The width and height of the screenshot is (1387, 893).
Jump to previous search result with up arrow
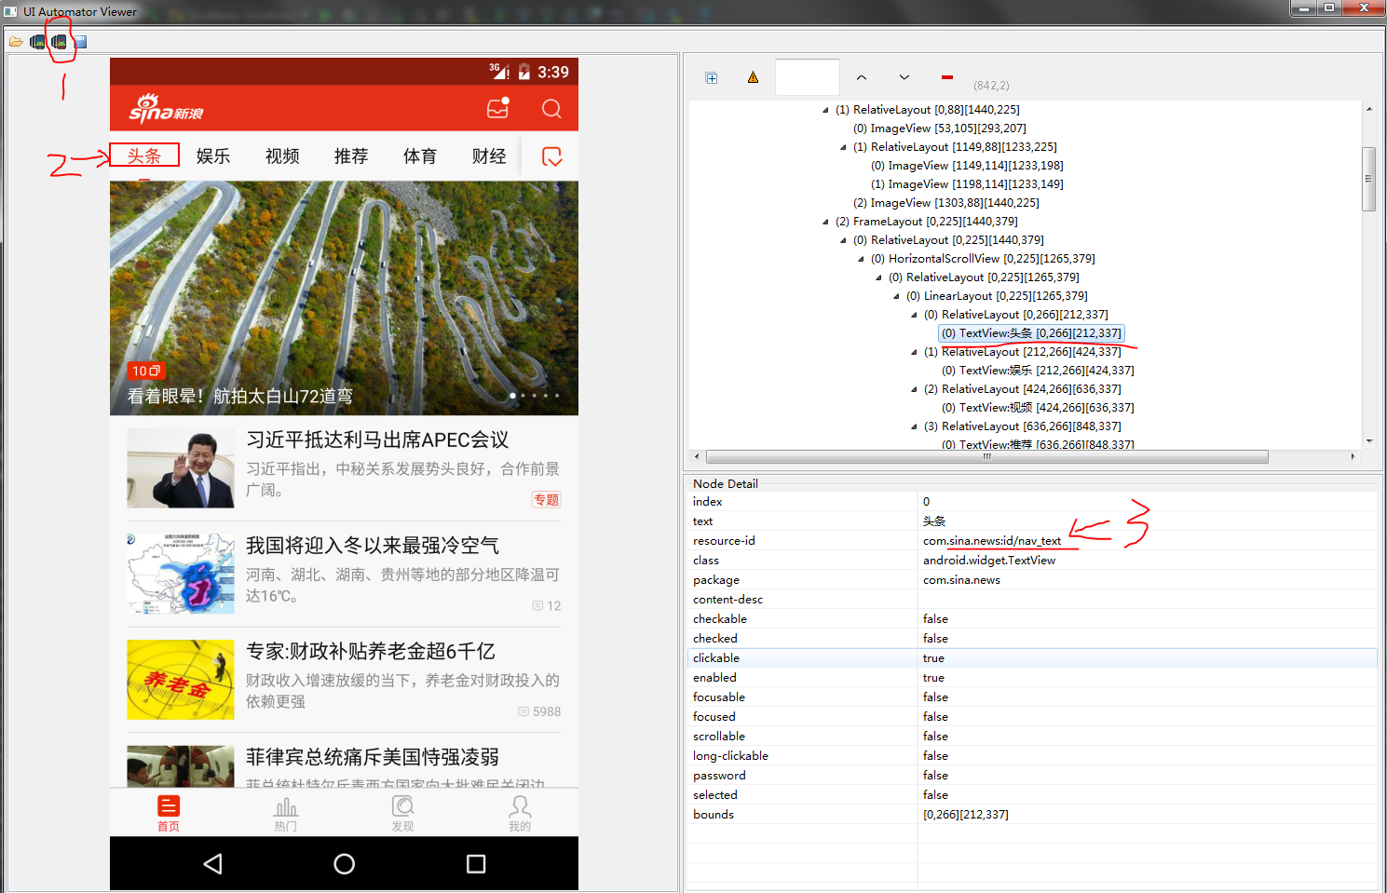(862, 77)
